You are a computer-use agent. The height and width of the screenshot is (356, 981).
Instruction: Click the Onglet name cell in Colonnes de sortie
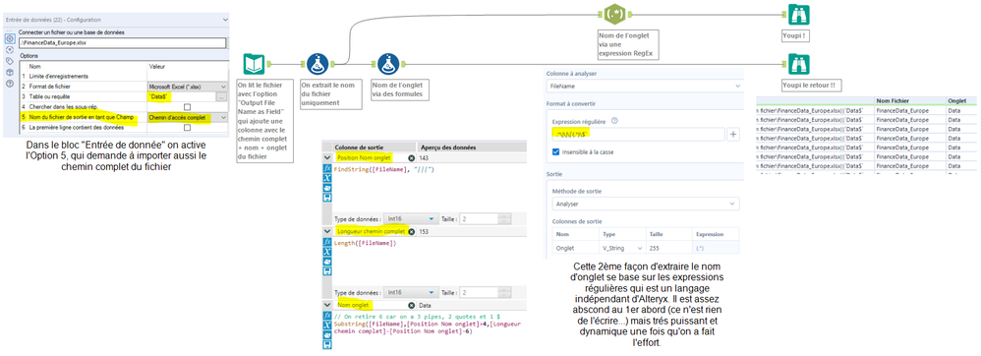(576, 249)
